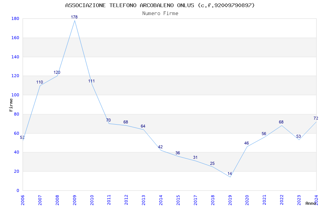
Task: Click the x-axis year label 2008
Action: [x=57, y=200]
